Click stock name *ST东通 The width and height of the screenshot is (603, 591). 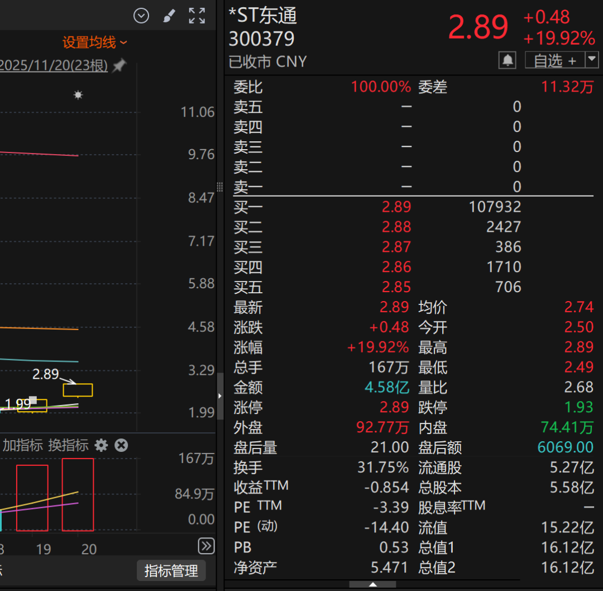[x=262, y=16]
